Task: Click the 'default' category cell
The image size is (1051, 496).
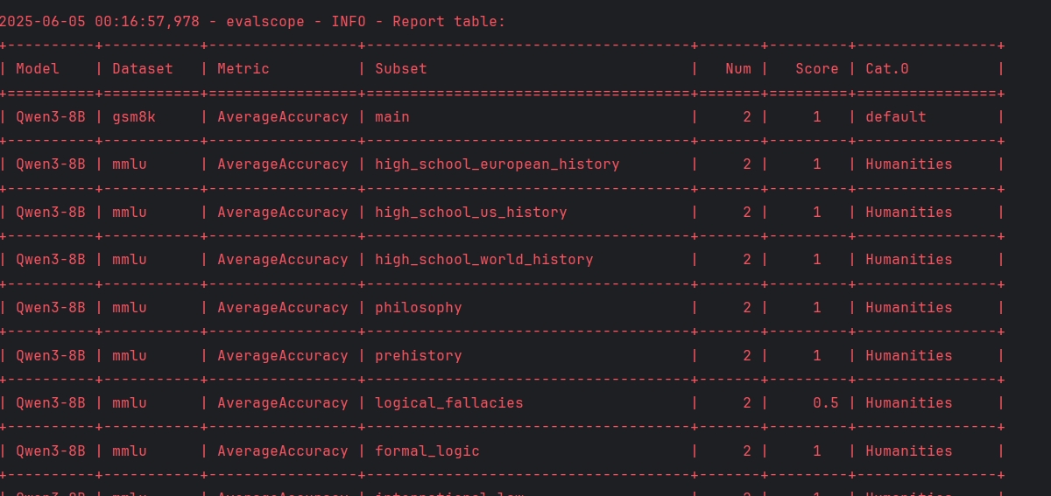Action: [x=896, y=116]
